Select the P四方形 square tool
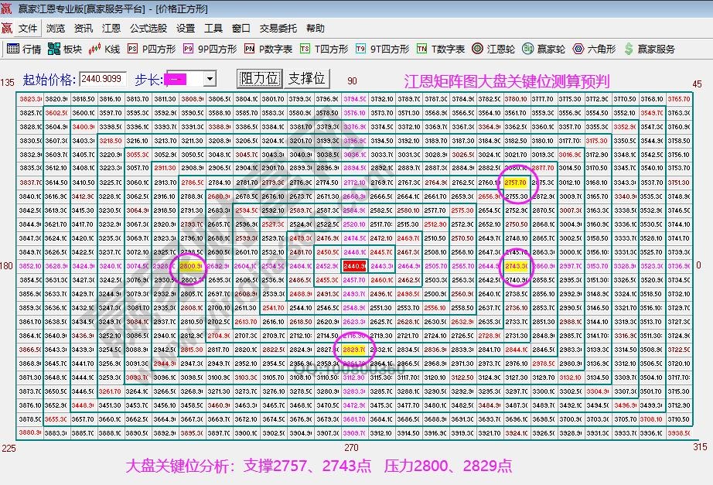The width and height of the screenshot is (713, 485). pyautogui.click(x=152, y=48)
